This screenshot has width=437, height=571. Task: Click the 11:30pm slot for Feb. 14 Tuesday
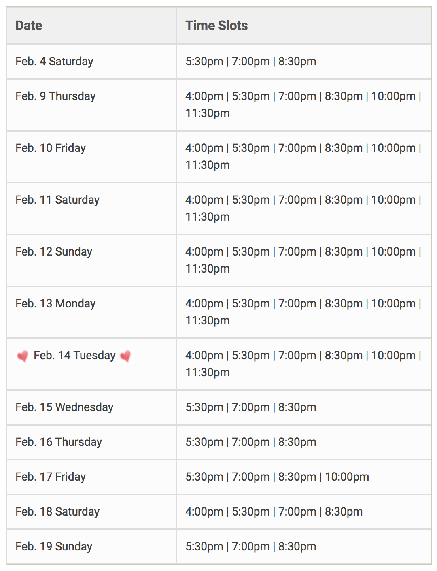click(208, 373)
